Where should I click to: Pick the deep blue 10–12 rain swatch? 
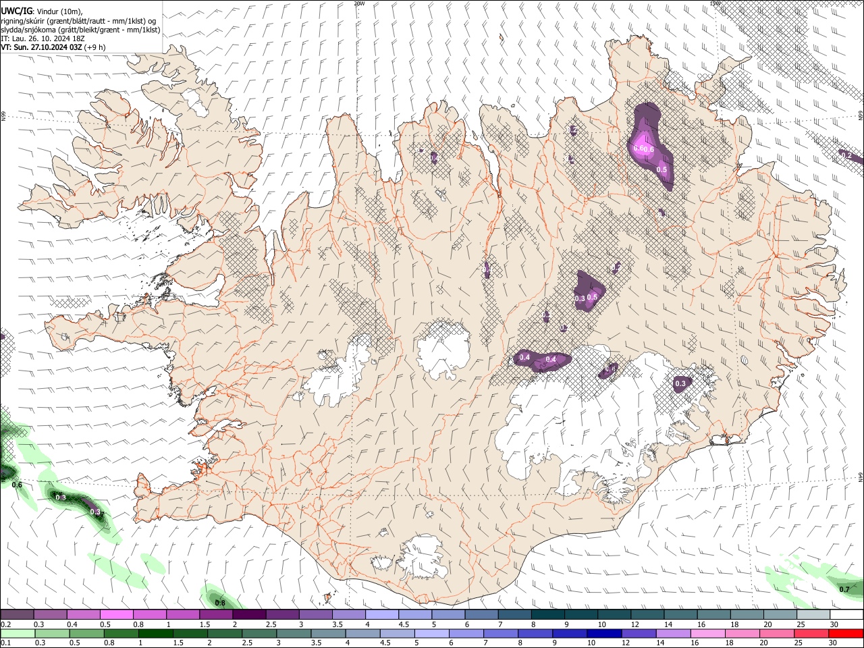pyautogui.click(x=605, y=633)
